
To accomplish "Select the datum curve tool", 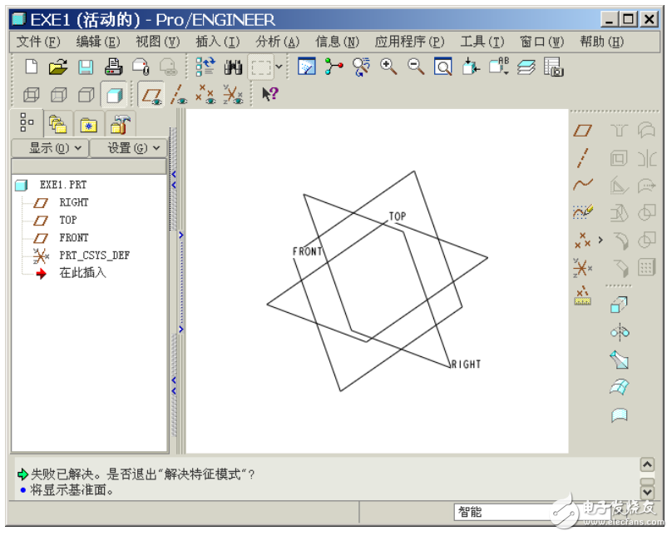I will tap(583, 185).
